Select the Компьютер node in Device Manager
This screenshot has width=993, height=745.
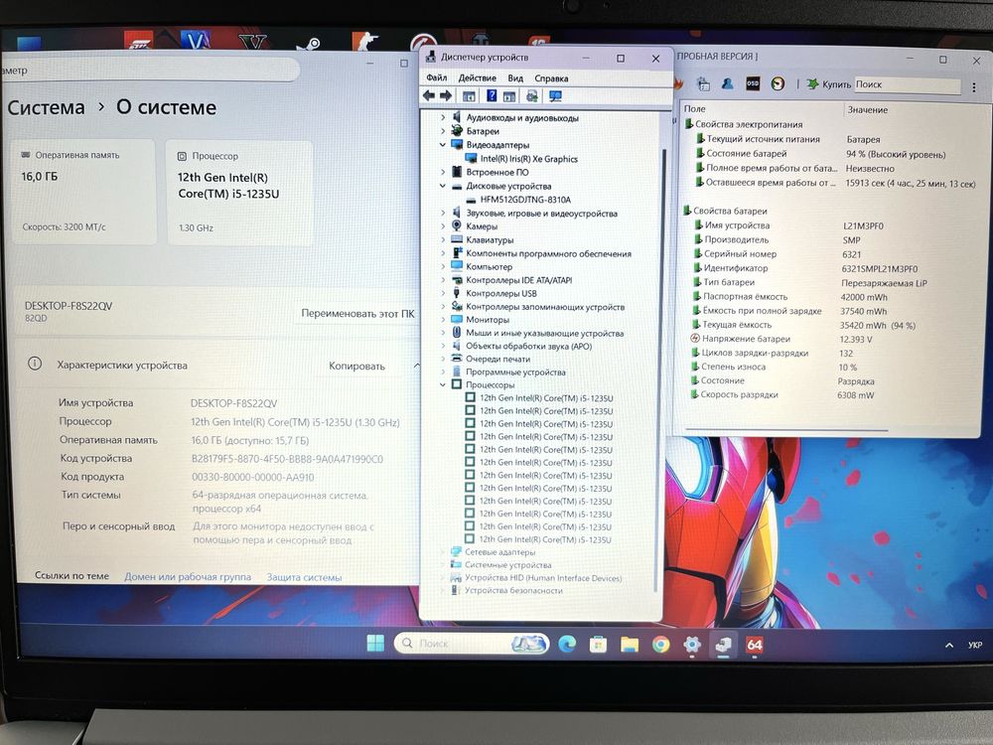tap(489, 266)
